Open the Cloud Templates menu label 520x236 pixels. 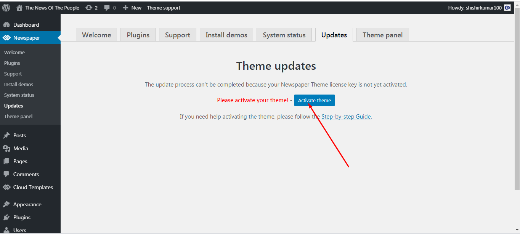click(33, 187)
